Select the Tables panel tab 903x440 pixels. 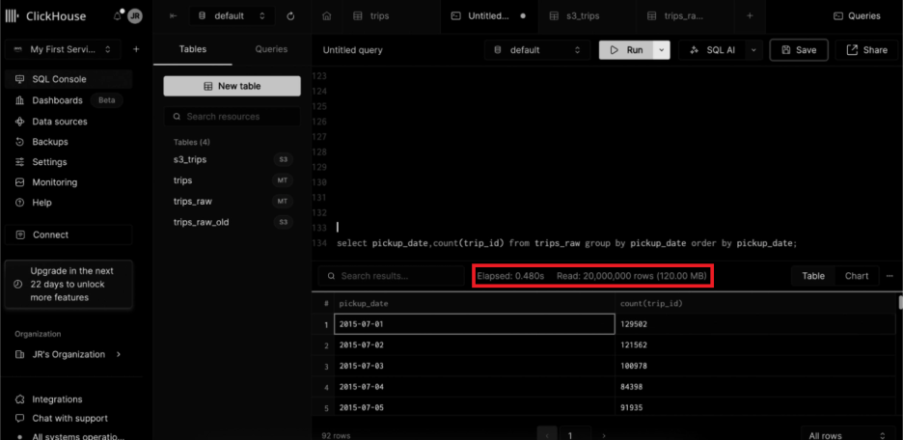pyautogui.click(x=192, y=49)
